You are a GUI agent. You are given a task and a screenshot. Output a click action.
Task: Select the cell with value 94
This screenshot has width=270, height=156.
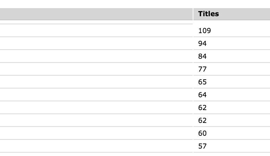[232, 44]
